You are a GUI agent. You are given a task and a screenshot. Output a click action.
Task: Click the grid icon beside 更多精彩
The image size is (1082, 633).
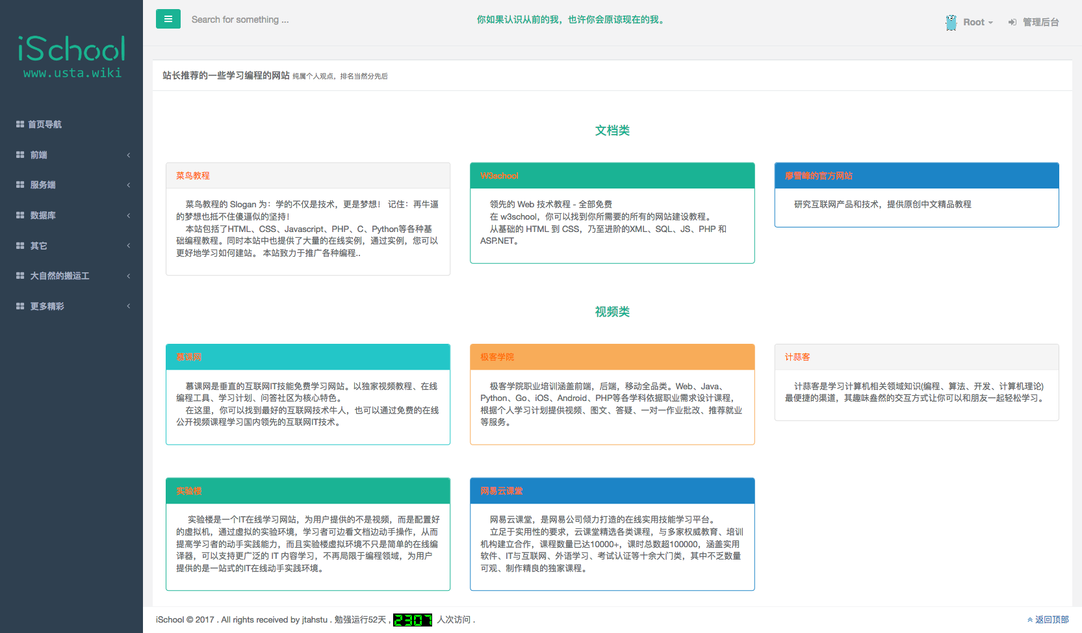pyautogui.click(x=20, y=306)
